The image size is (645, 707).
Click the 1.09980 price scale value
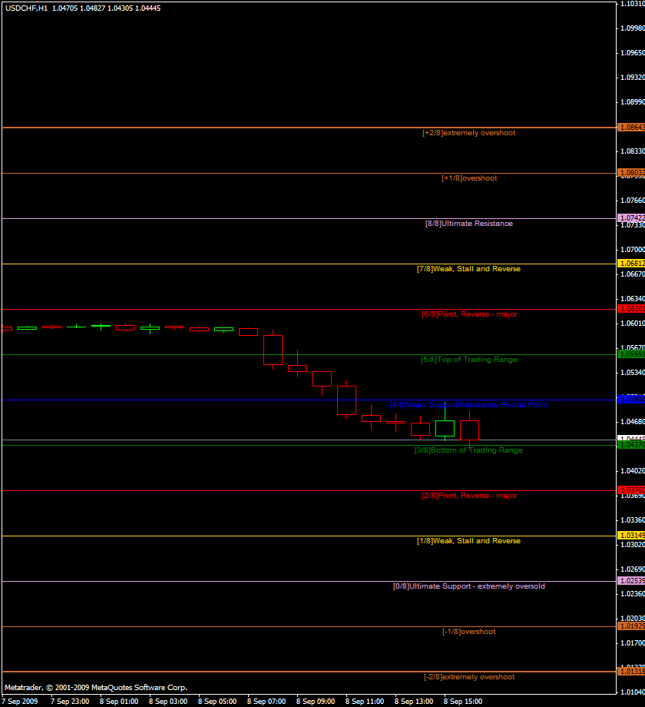[633, 28]
